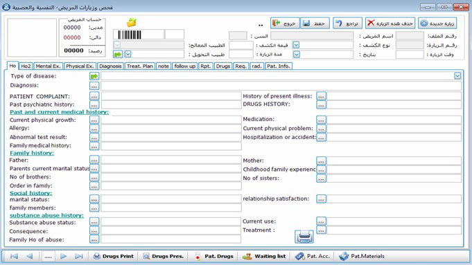Click green arrow beside Type of disease

pos(94,76)
